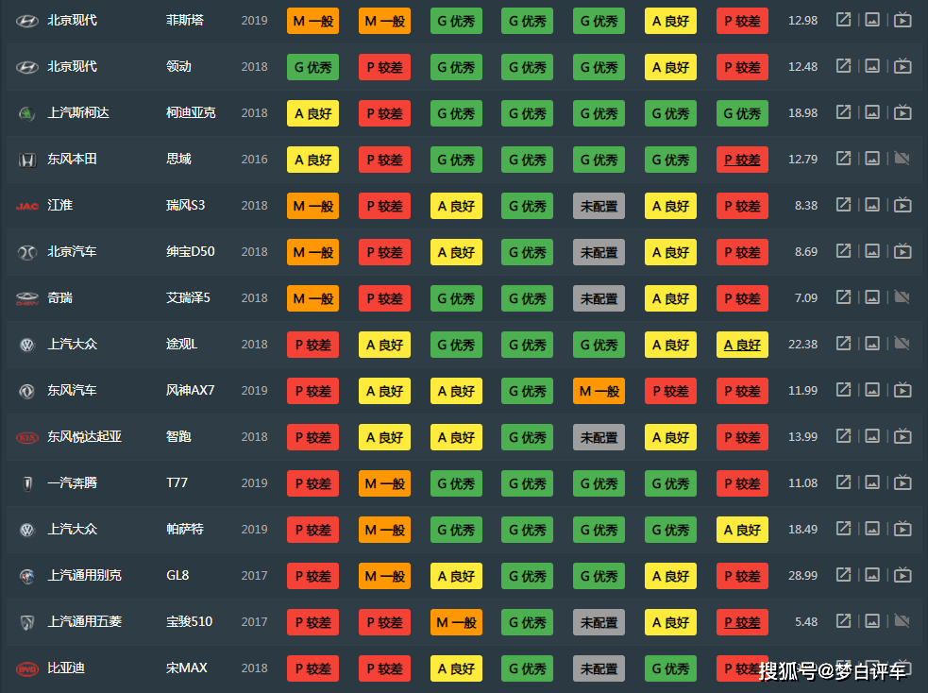Screen dimensions: 928x693
Task: Click the Kia logo beside 东风悦达起亚
Action: click(26, 437)
